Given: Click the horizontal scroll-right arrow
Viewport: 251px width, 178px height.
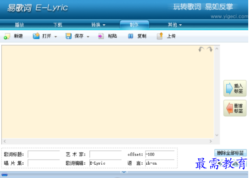Looking at the screenshot, I should pyautogui.click(x=211, y=141).
